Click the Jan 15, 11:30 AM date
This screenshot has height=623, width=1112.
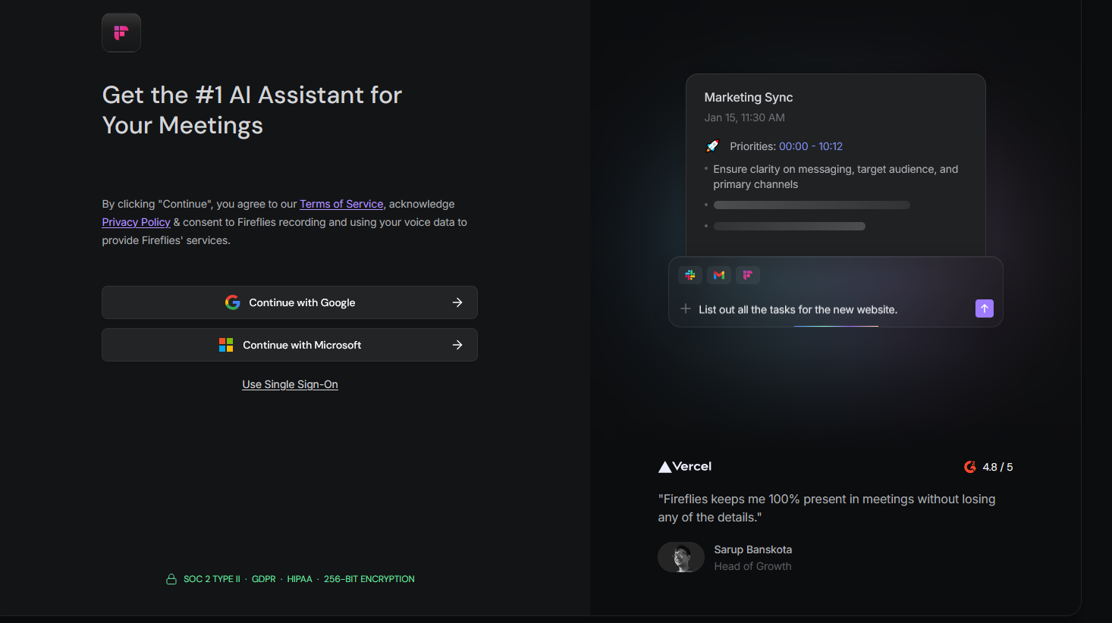[x=745, y=117]
